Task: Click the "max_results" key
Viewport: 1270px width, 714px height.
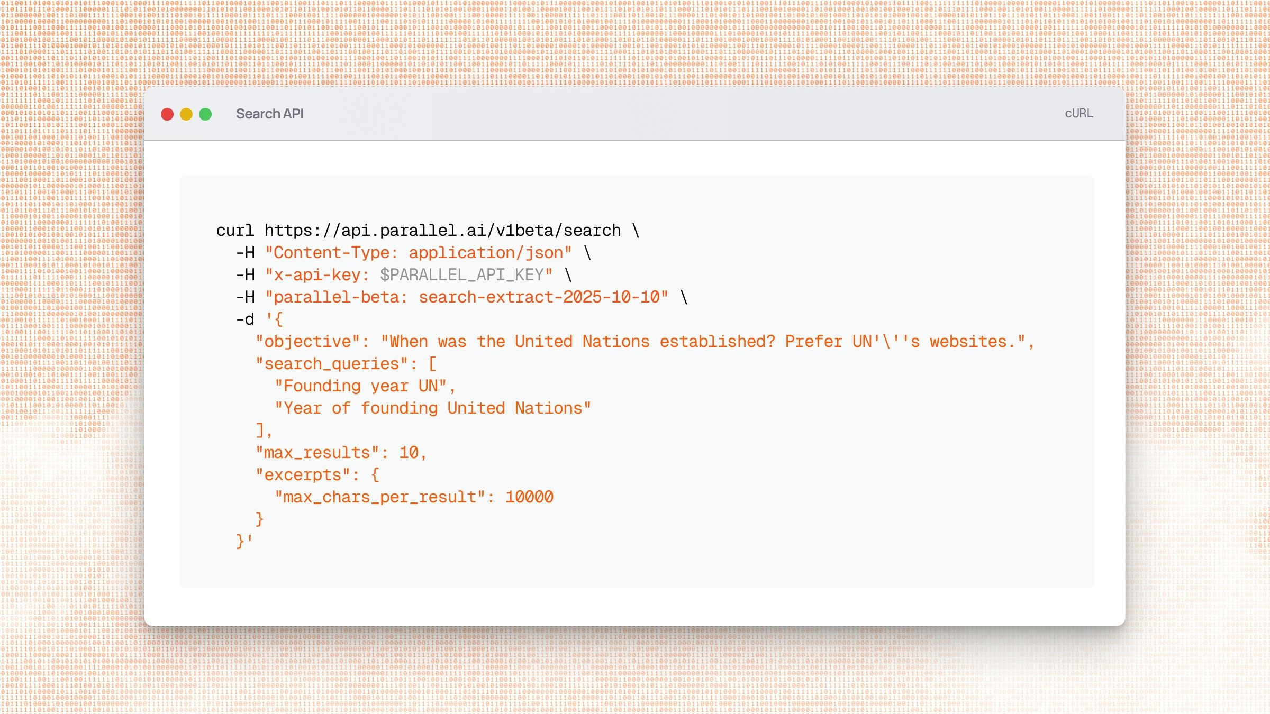Action: tap(317, 453)
